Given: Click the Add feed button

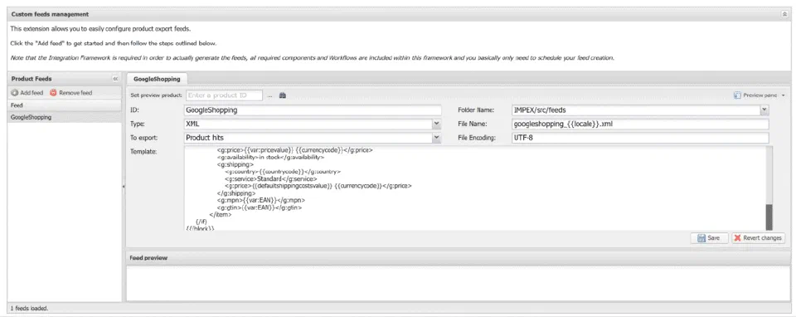Looking at the screenshot, I should 27,93.
